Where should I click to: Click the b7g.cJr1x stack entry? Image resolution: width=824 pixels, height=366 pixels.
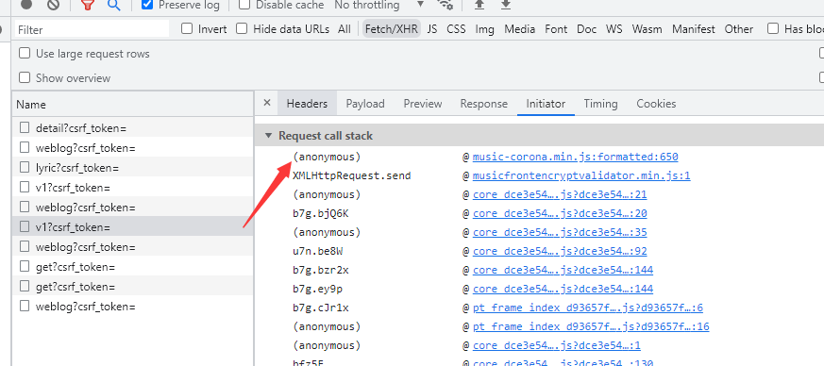[321, 308]
